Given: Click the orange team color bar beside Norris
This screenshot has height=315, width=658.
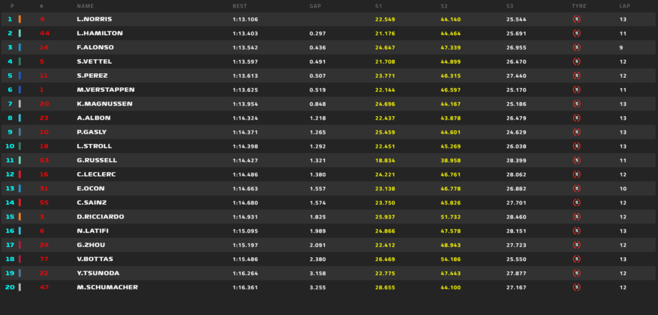Looking at the screenshot, I should [19, 19].
